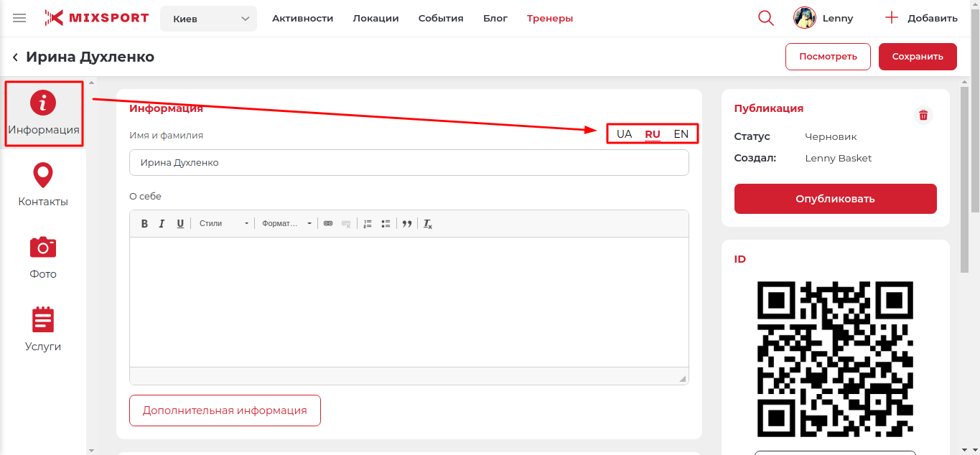Click the search magnifier icon
This screenshot has height=455, width=980.
[766, 18]
